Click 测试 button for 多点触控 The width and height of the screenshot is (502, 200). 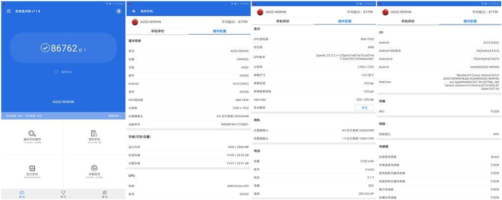[364, 108]
